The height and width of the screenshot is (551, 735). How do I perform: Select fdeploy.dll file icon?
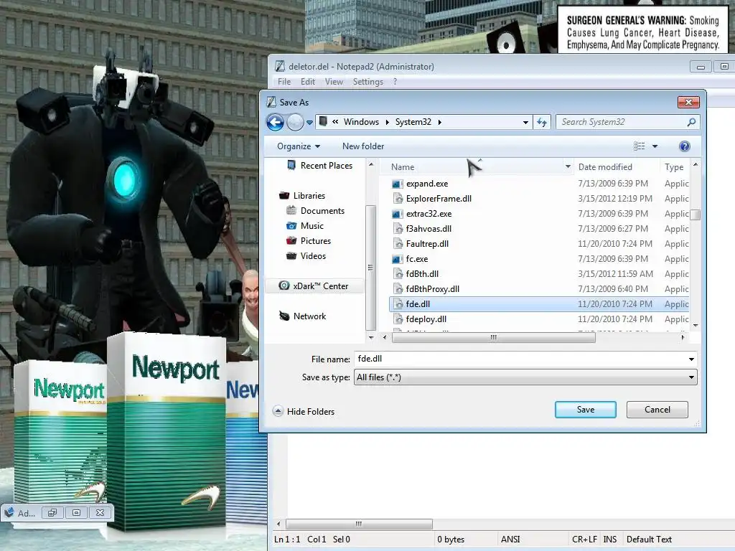398,319
